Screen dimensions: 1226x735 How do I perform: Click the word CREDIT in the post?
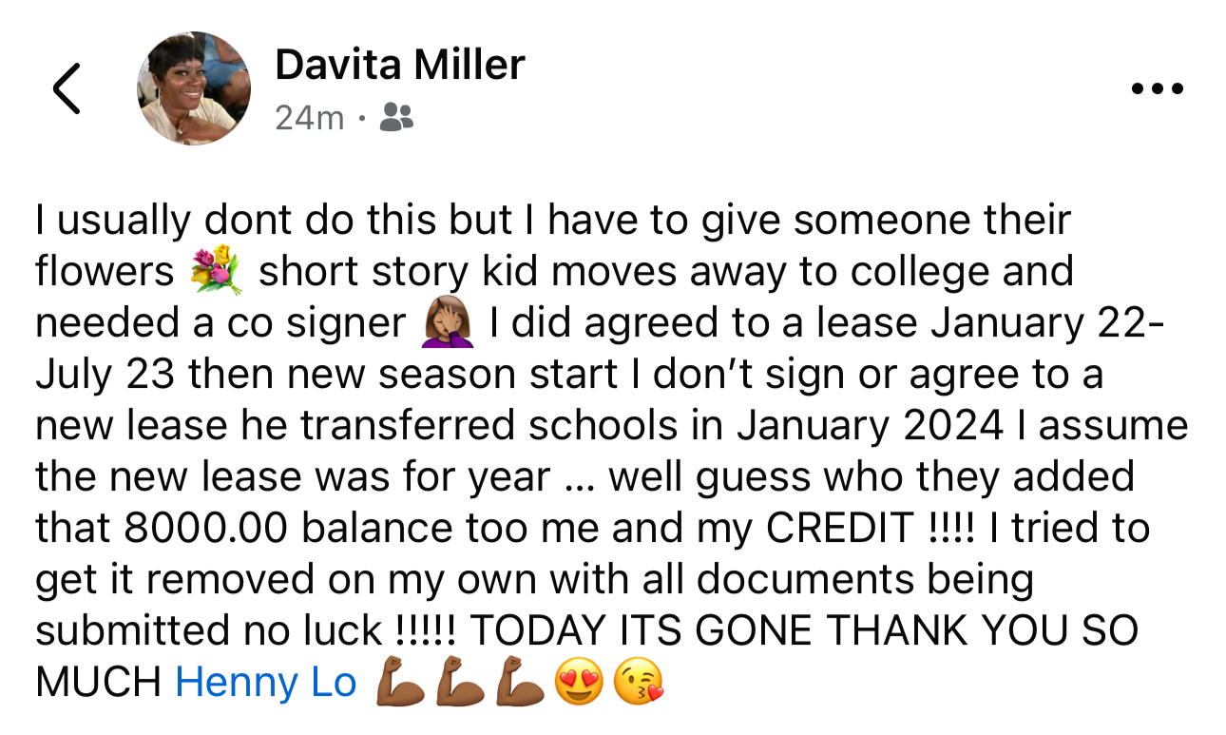coord(839,529)
